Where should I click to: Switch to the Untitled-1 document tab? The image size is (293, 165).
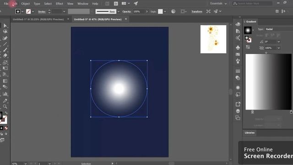click(x=38, y=19)
